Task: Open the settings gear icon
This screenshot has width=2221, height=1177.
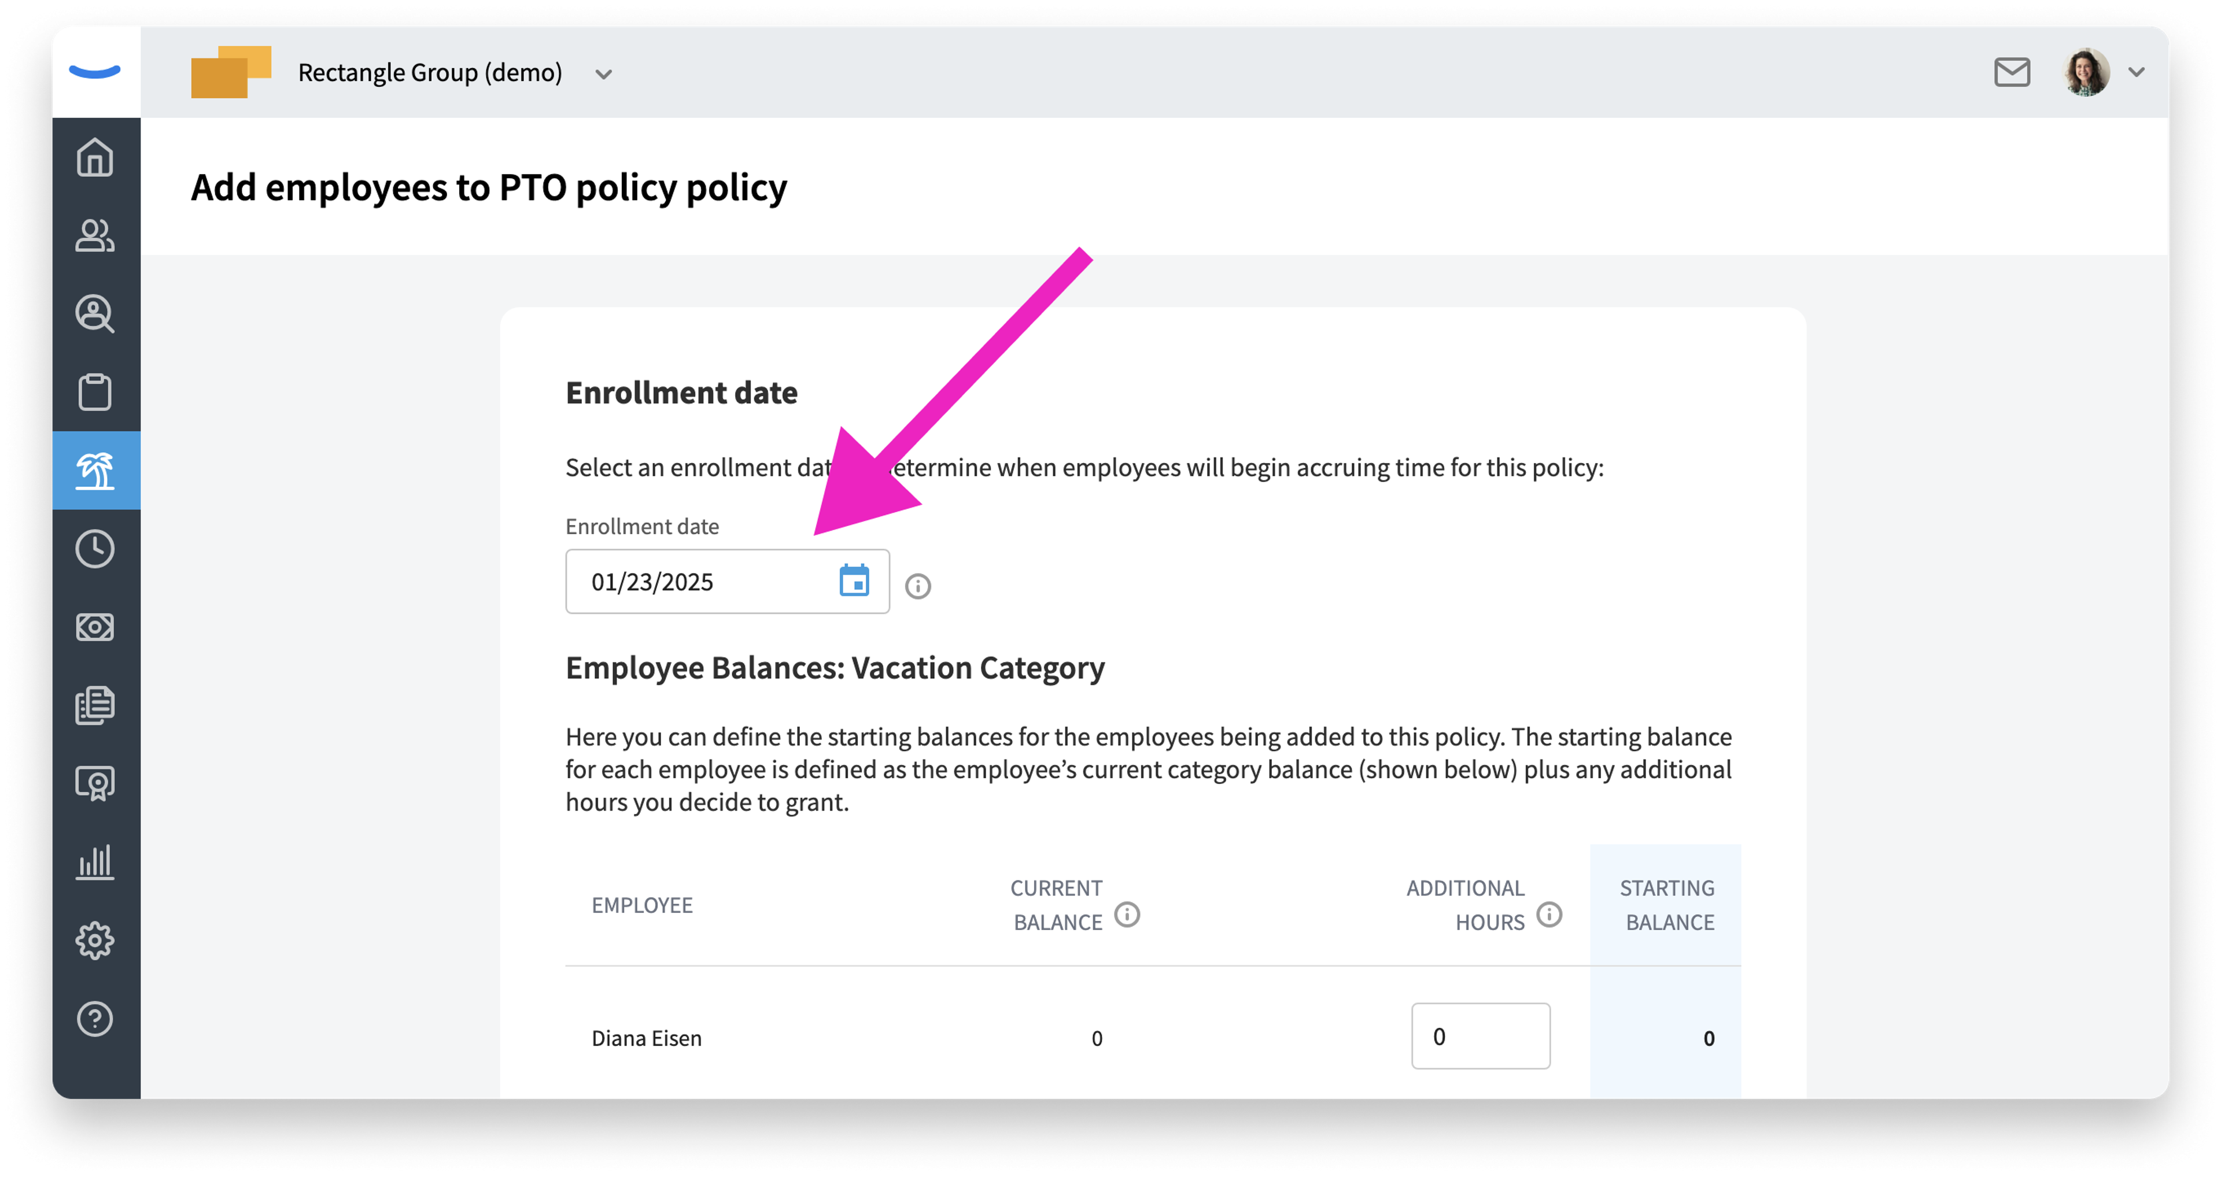Action: tap(95, 941)
